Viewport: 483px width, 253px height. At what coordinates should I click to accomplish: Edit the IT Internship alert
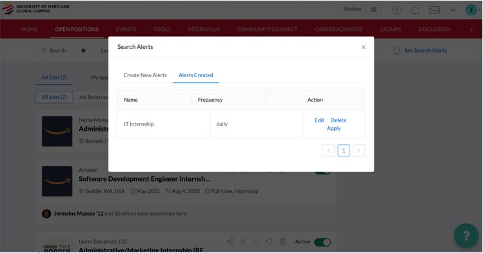319,120
